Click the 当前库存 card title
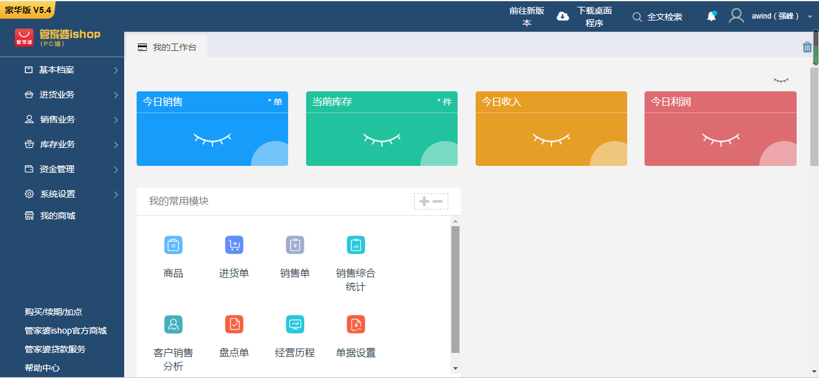 332,102
